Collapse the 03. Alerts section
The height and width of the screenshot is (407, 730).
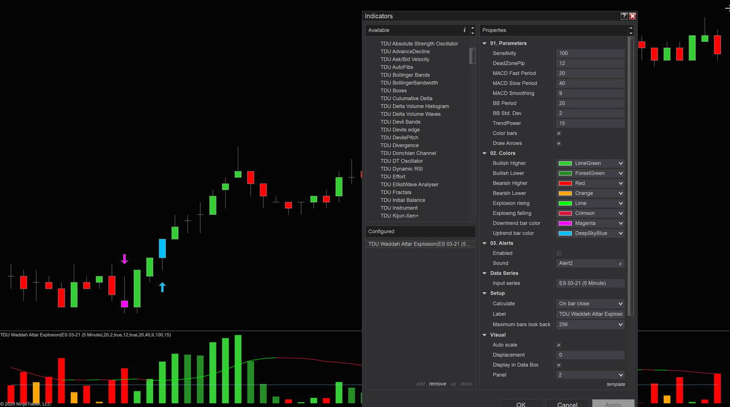pyautogui.click(x=485, y=243)
